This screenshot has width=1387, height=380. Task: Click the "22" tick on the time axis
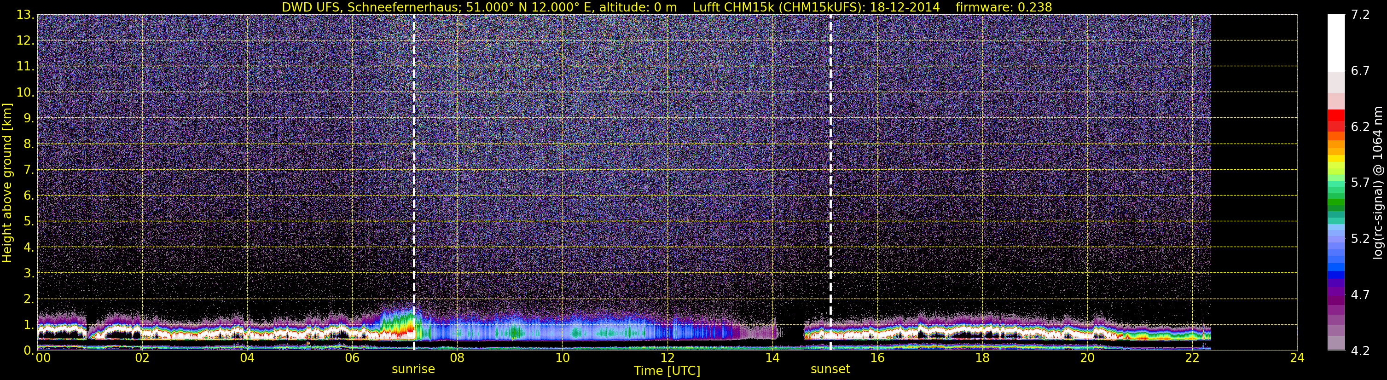[x=1192, y=358]
